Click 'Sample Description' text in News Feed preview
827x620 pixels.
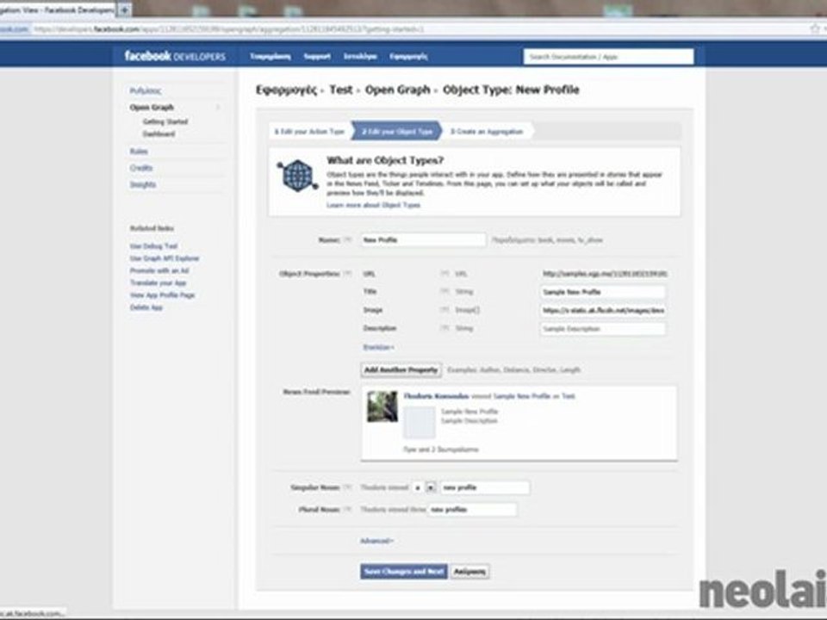(x=469, y=421)
